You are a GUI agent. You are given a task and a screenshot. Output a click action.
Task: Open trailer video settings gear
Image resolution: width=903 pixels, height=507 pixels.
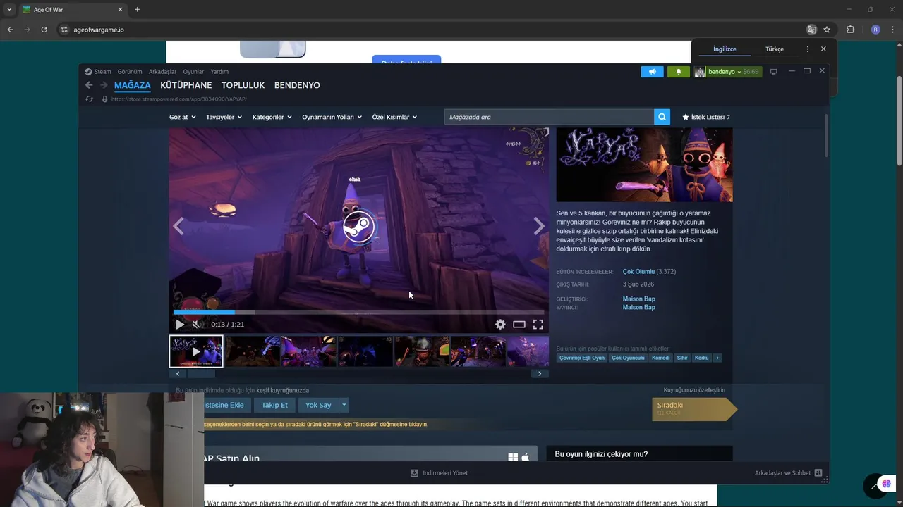[500, 325]
